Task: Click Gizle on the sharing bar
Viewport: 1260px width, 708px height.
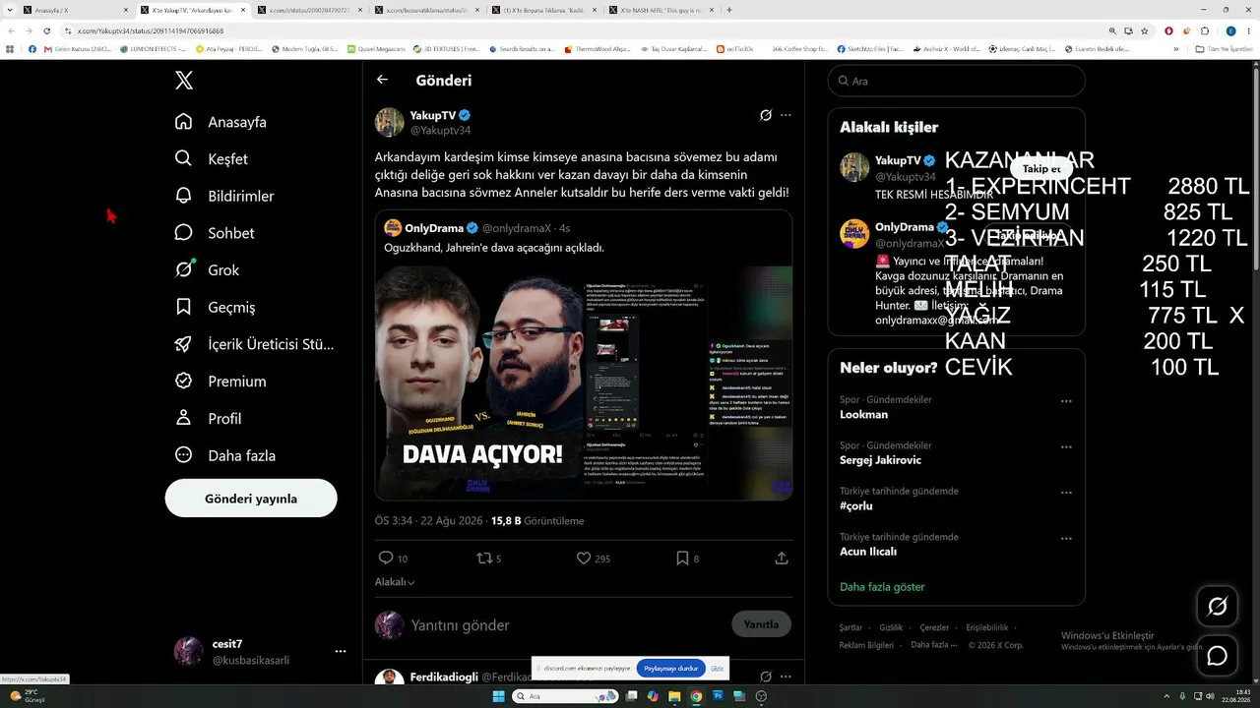Action: (718, 668)
